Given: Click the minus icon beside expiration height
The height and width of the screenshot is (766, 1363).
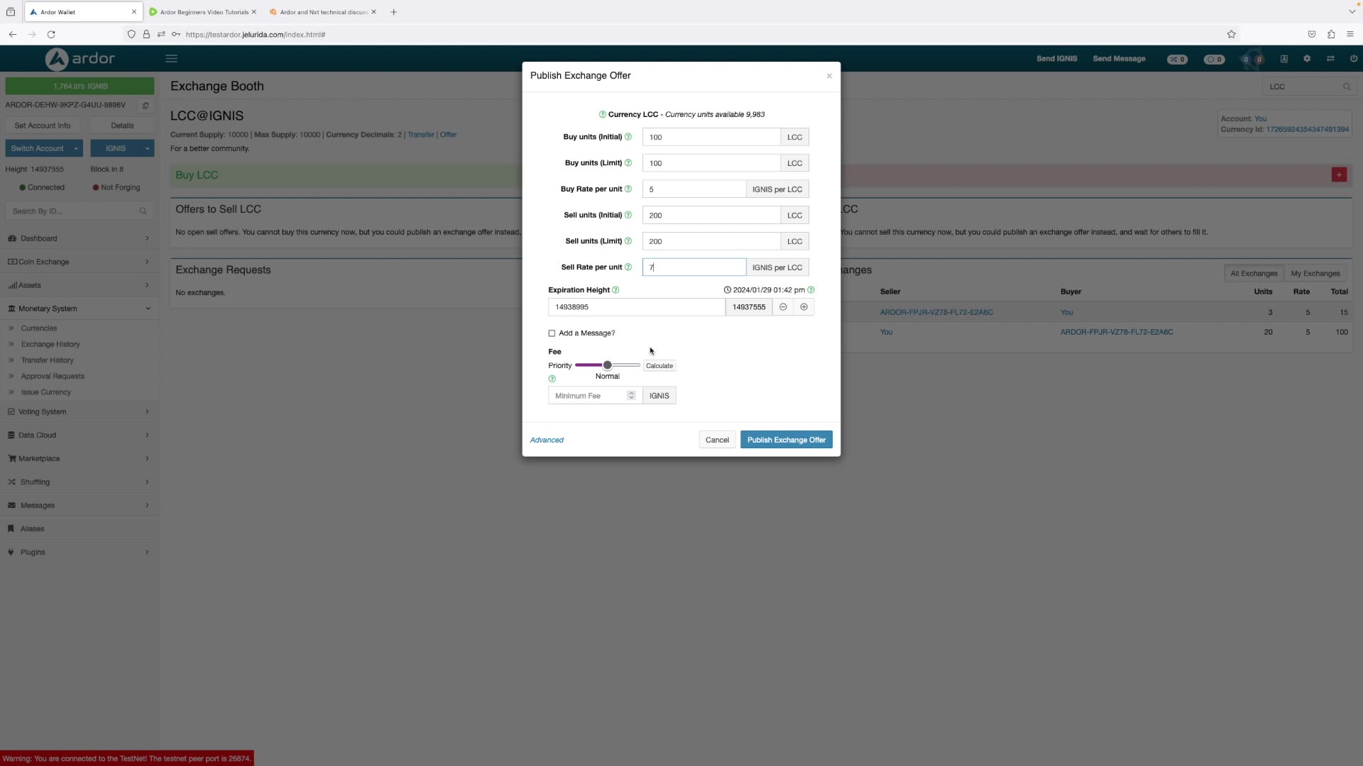Looking at the screenshot, I should (783, 306).
